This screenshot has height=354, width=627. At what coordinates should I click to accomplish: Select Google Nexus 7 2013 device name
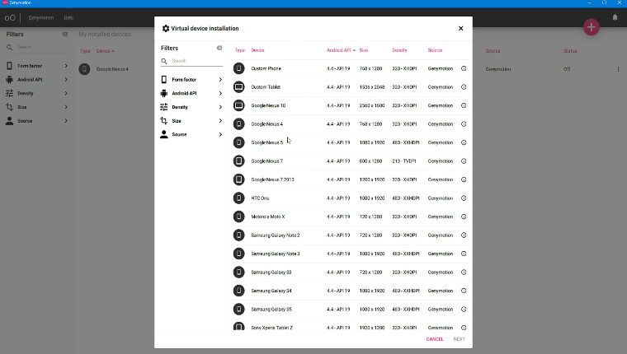(x=272, y=179)
